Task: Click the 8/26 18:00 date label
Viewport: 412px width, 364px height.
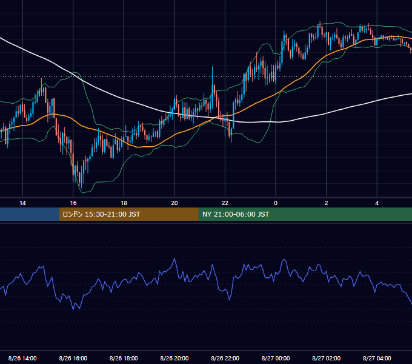Action: tap(124, 358)
